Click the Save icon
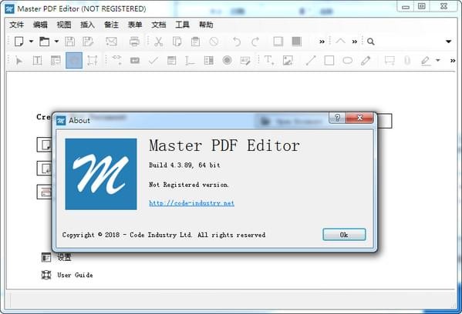 (70, 42)
